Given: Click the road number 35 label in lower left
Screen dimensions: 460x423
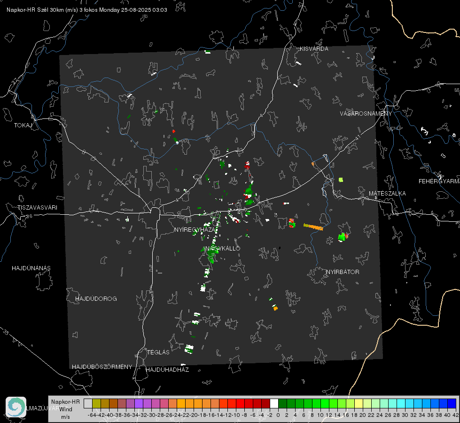Looking at the screenshot, I should point(6,332).
